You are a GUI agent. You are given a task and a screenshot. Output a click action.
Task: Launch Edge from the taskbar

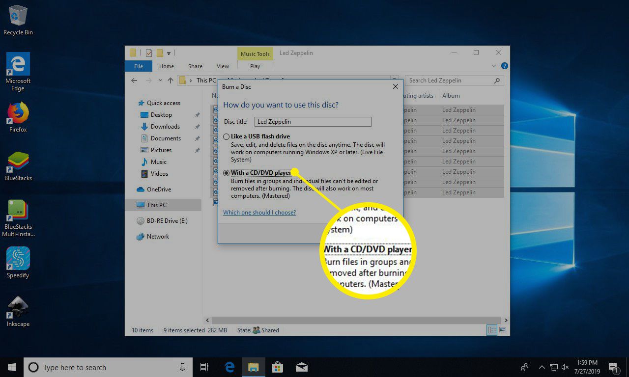click(x=229, y=367)
